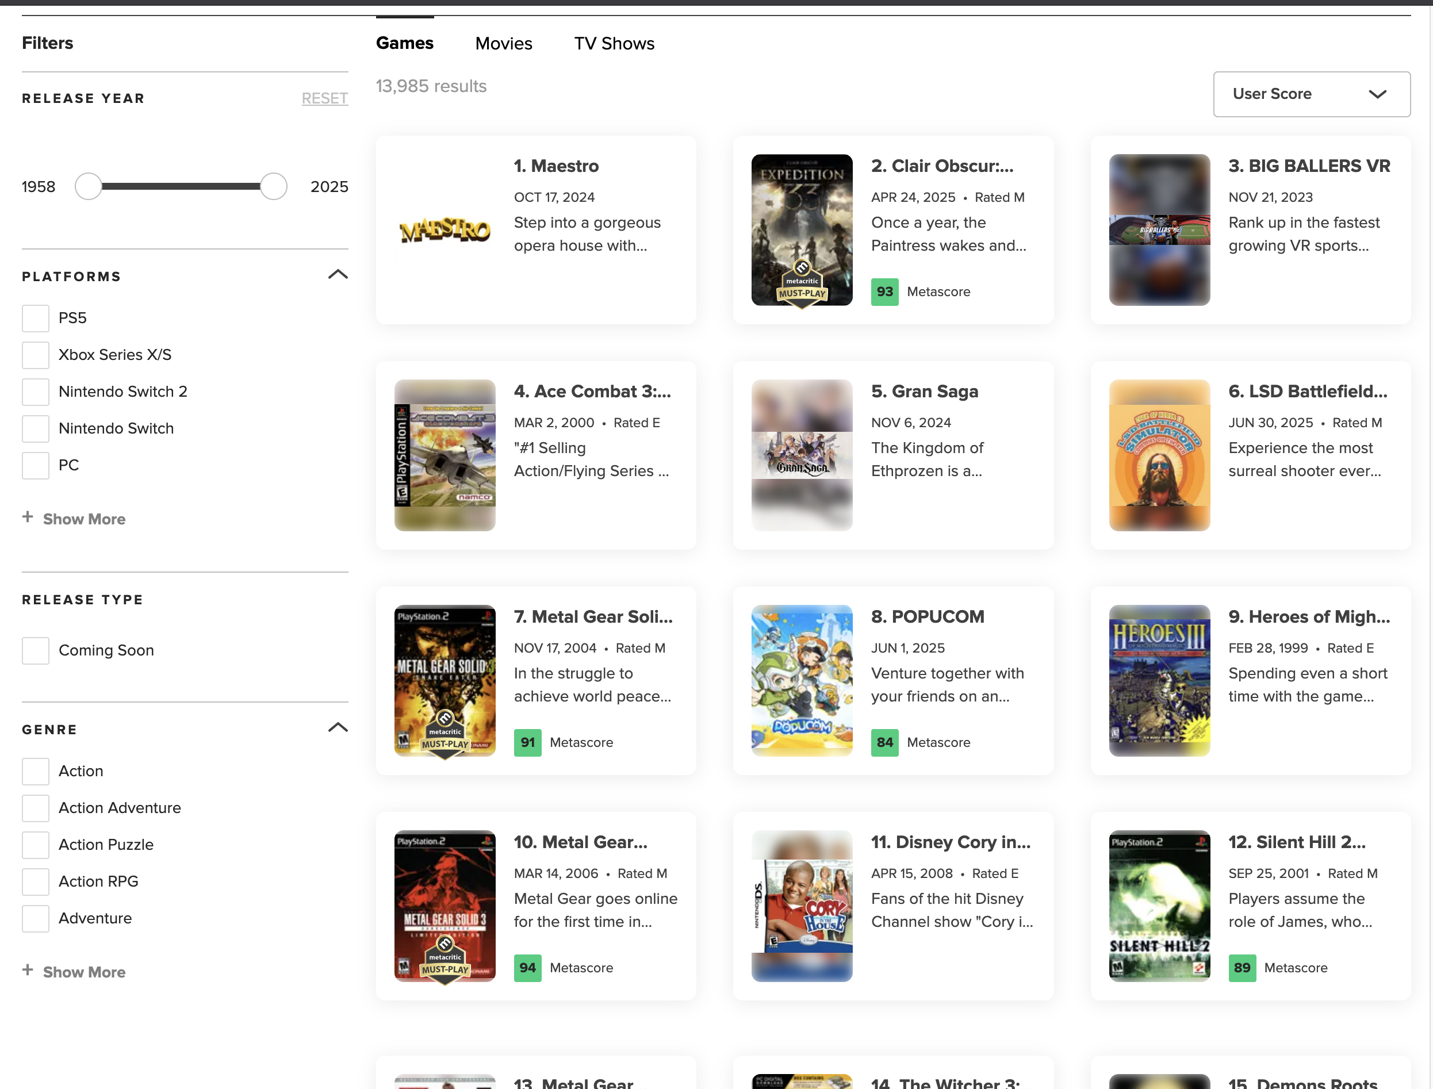Open the 9. Heroes of Might title

click(x=1309, y=617)
